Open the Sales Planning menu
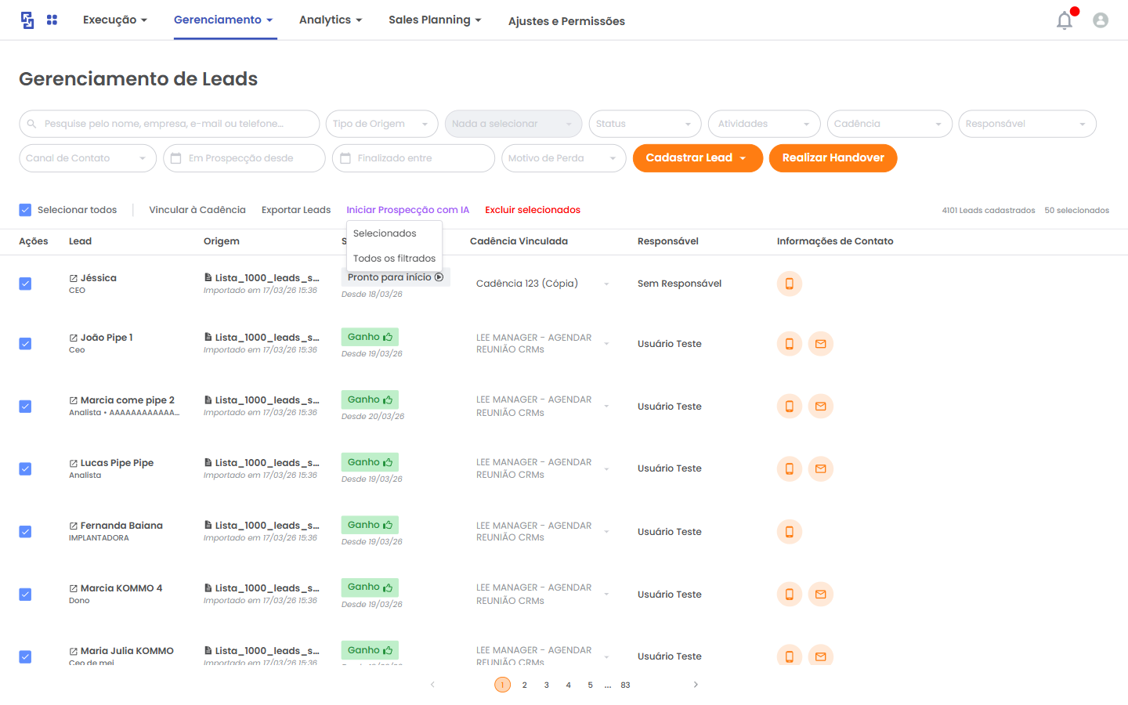 [x=435, y=20]
